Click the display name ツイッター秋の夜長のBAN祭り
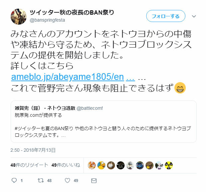 click(x=72, y=13)
